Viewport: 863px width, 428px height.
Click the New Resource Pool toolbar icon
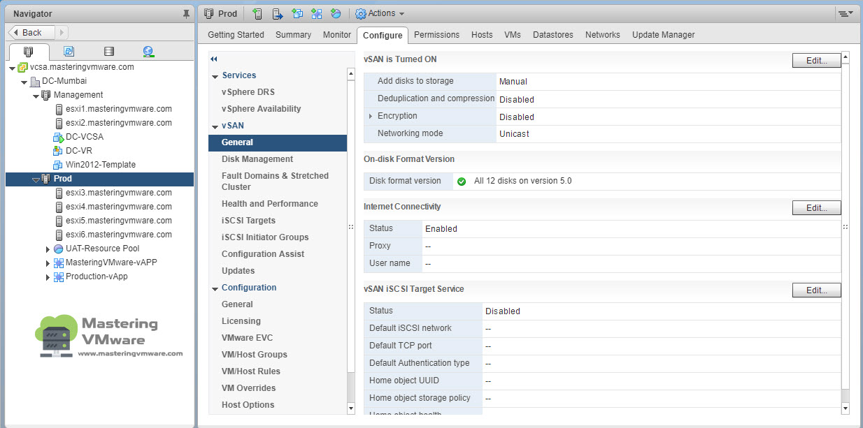[336, 13]
